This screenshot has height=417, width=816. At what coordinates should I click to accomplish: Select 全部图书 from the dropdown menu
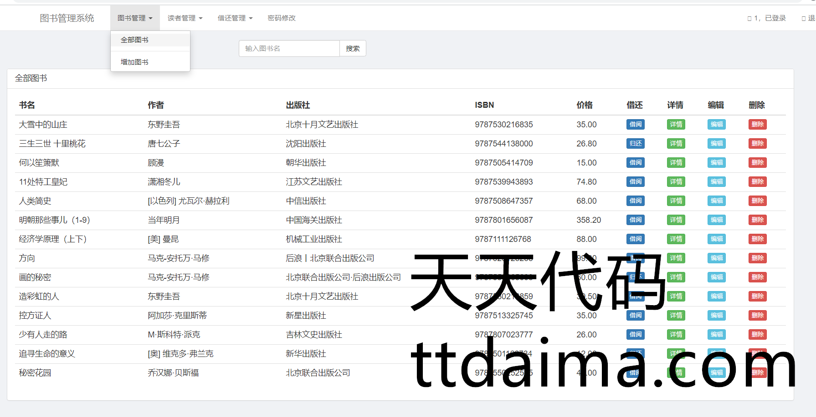point(134,40)
